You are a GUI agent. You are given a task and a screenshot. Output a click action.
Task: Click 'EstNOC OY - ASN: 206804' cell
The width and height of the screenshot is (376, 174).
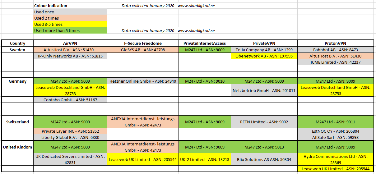point(335,131)
